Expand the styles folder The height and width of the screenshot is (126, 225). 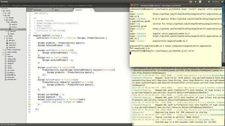pos(5,36)
